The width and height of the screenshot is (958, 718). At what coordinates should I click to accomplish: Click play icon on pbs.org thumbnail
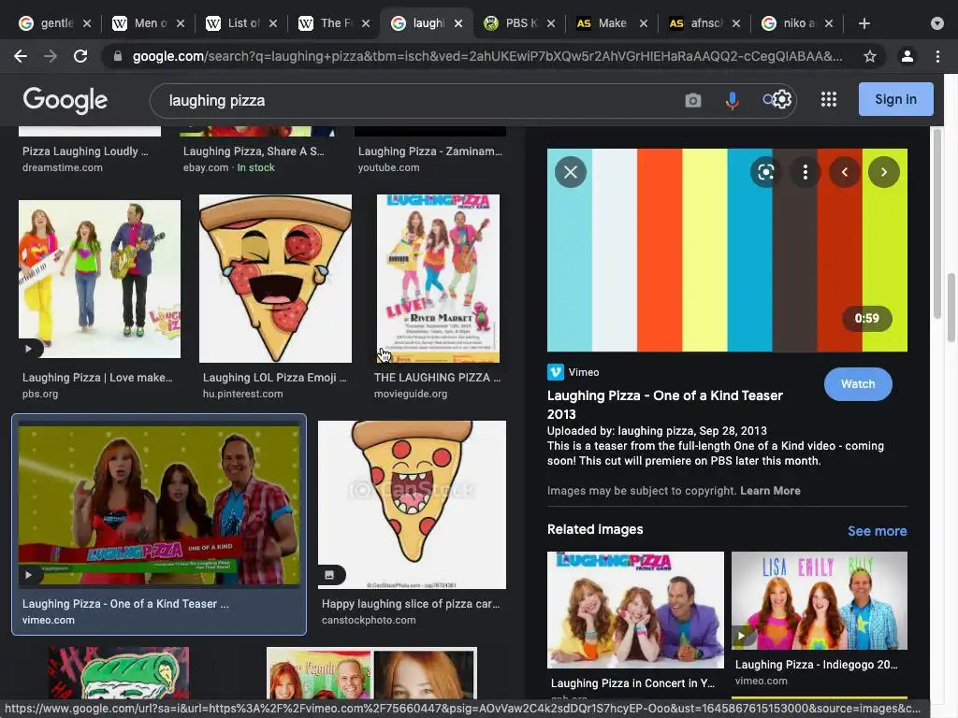coord(28,349)
